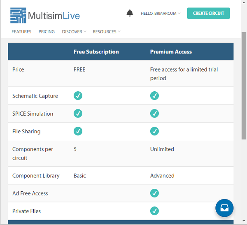Click 'Free access for a limited trial period'

point(184,74)
